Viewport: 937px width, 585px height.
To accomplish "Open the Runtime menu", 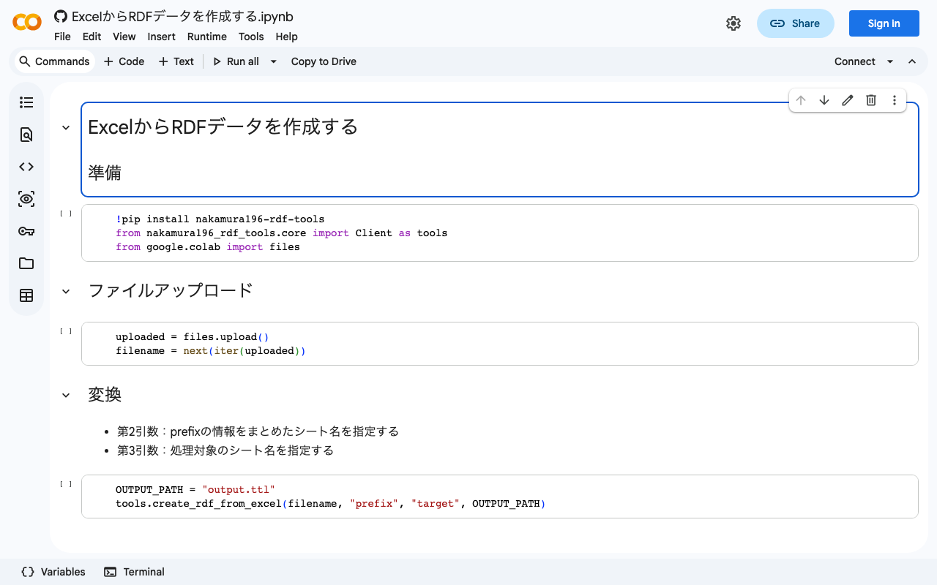I will click(x=207, y=37).
